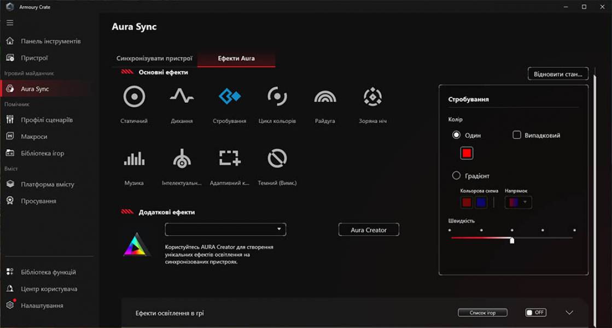
Task: Turn lighting off with Темний (Вимк.)
Action: click(277, 159)
